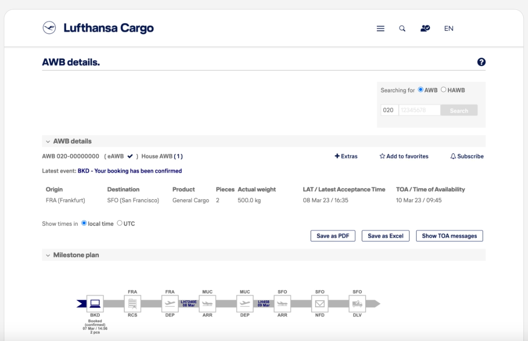Click the SFO NFD envelope icon
This screenshot has width=528, height=341.
pyautogui.click(x=319, y=303)
